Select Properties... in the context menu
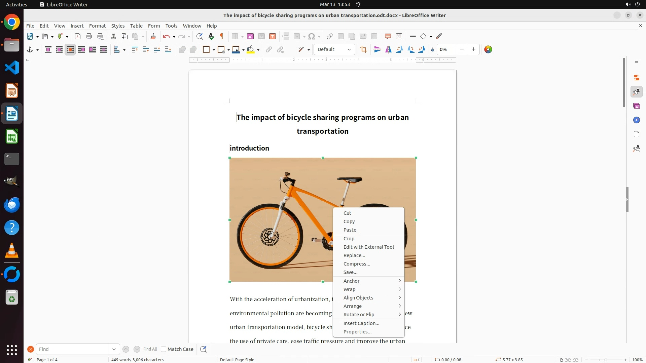 357,332
